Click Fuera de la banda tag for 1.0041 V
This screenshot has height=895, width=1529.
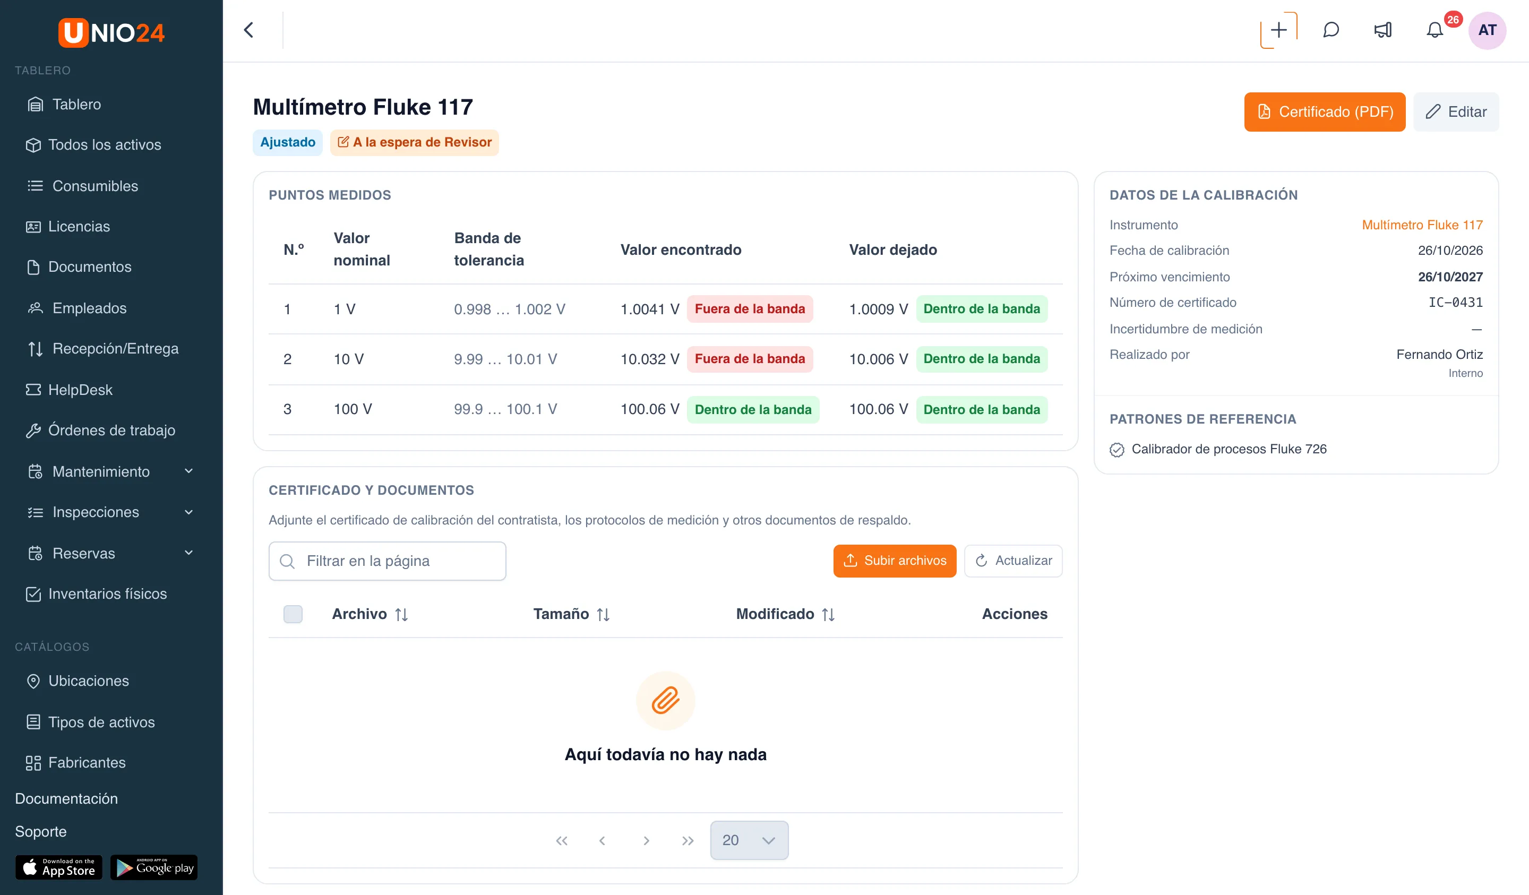[749, 309]
